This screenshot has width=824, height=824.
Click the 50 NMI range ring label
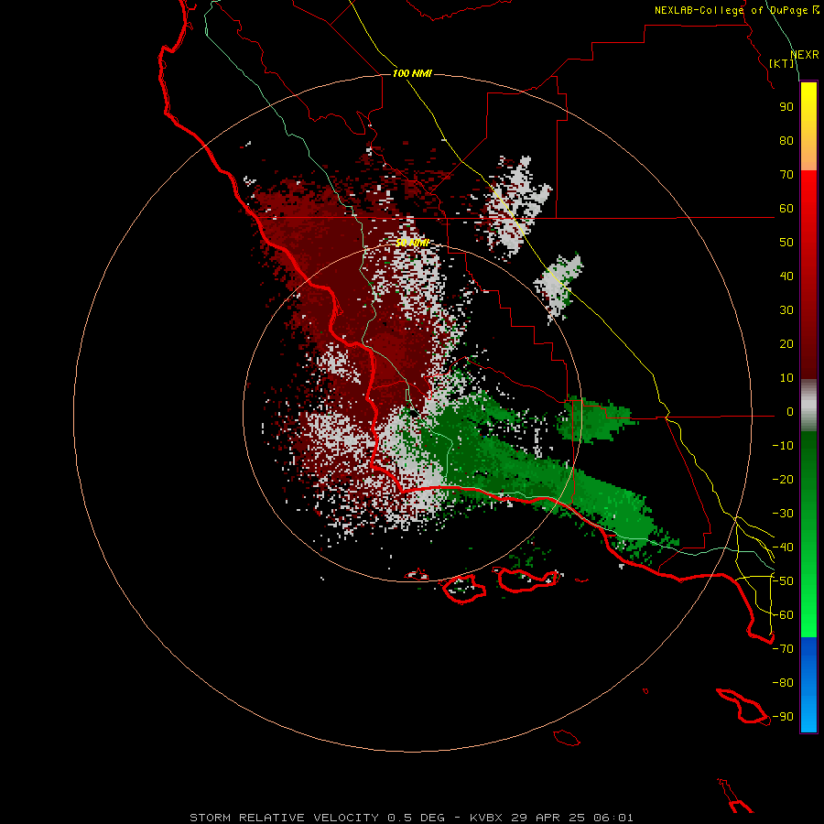pos(413,243)
